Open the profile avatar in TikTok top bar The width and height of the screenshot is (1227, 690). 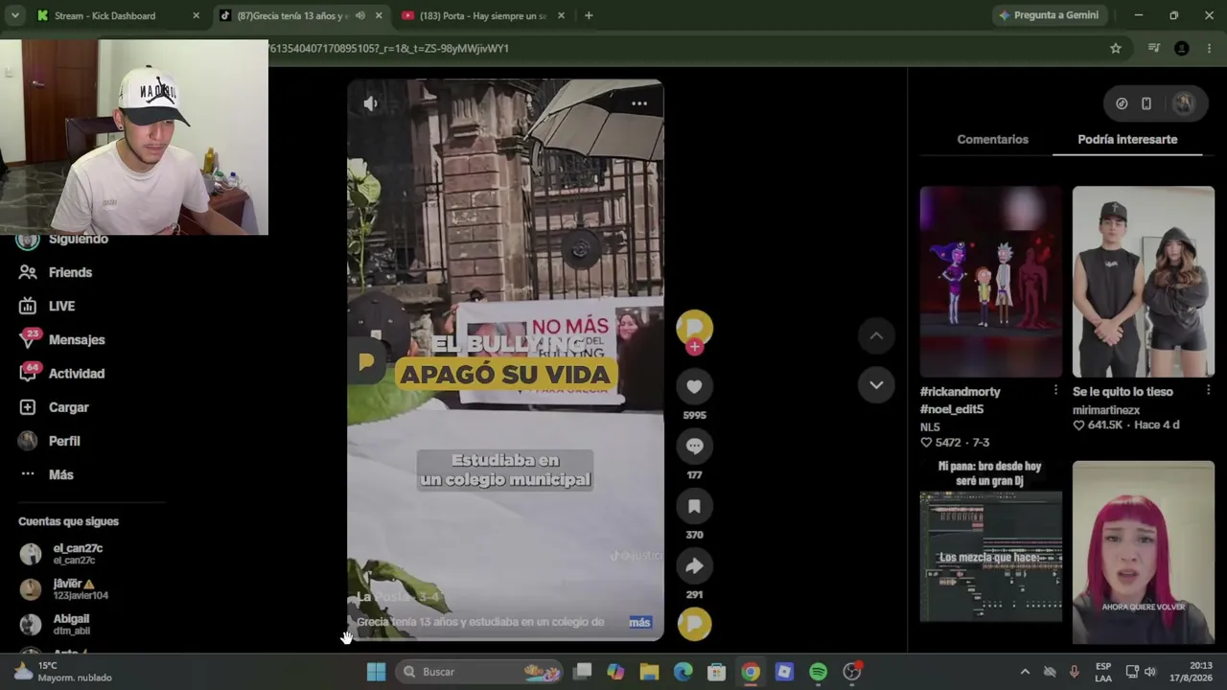(x=1184, y=103)
